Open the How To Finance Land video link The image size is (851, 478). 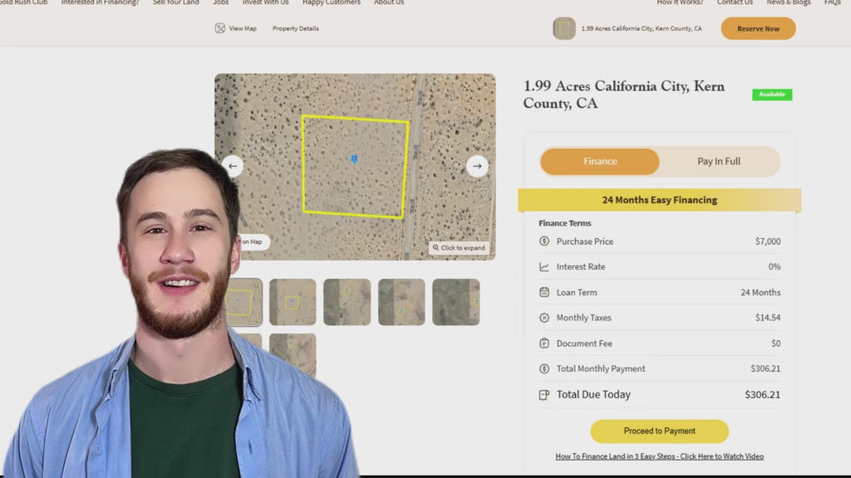tap(659, 456)
